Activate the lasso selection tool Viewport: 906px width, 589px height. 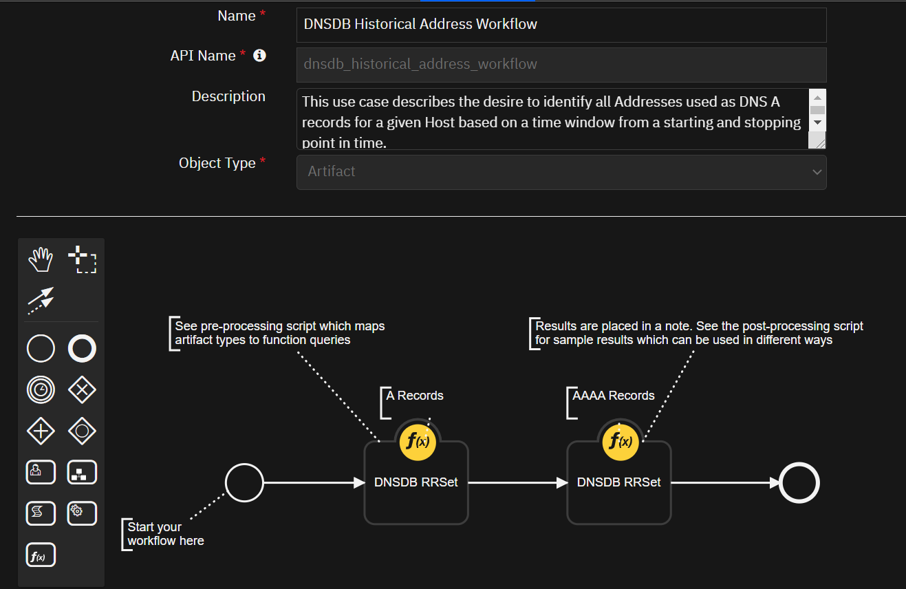pyautogui.click(x=82, y=259)
